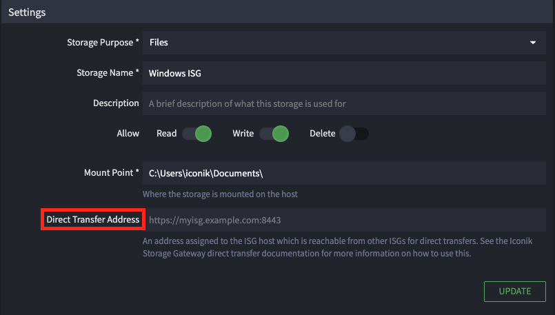This screenshot has width=555, height=315.
Task: Focus the Storage Name field
Action: [x=344, y=73]
